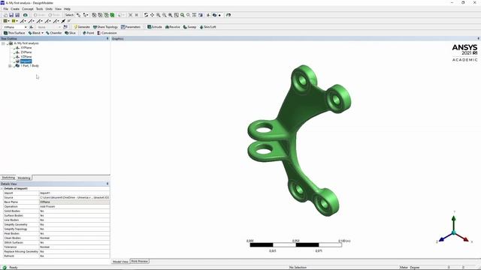The height and width of the screenshot is (270, 481).
Task: Switch to the Model View tab
Action: [x=120, y=262]
